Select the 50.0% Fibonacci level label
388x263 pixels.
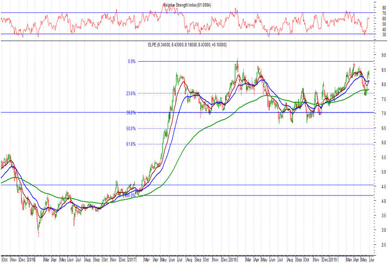coord(131,128)
